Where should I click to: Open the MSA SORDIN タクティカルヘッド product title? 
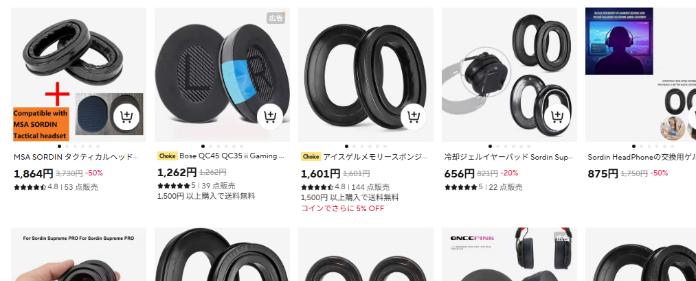pyautogui.click(x=76, y=157)
